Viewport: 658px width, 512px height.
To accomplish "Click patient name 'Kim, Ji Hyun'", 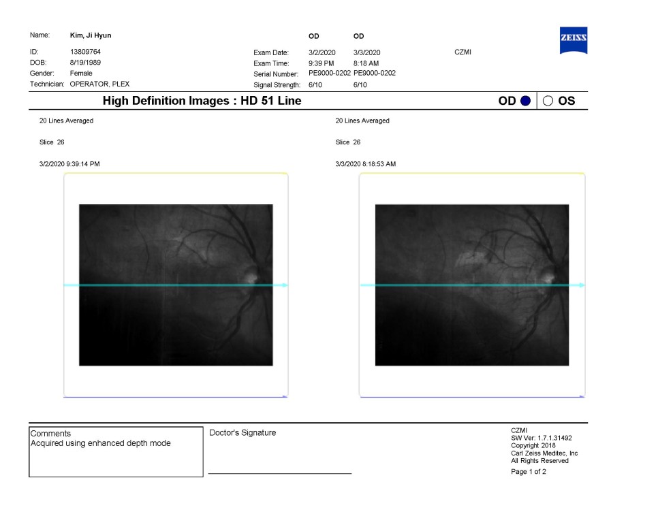I will tap(91, 35).
